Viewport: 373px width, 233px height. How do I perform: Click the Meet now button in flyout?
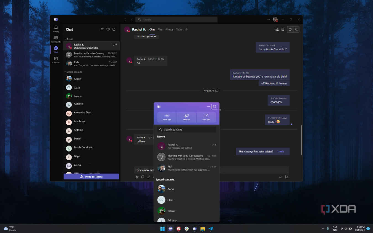(167, 117)
